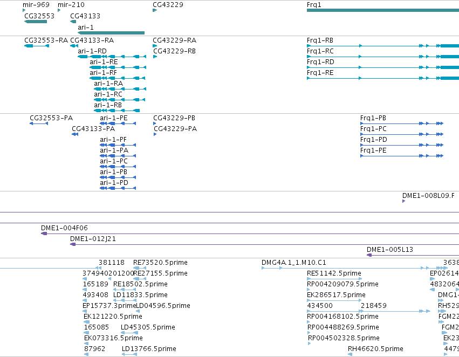Select the Frq1-RE transcript

coord(383,78)
